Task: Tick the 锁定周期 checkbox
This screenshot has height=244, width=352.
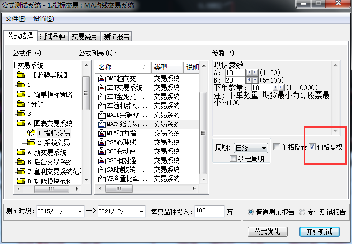Action: coord(233,159)
